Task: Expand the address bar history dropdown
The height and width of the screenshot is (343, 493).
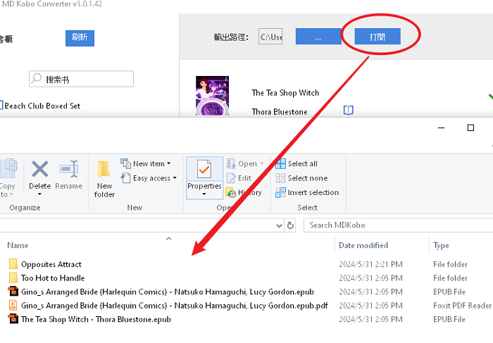Action: coord(279,225)
